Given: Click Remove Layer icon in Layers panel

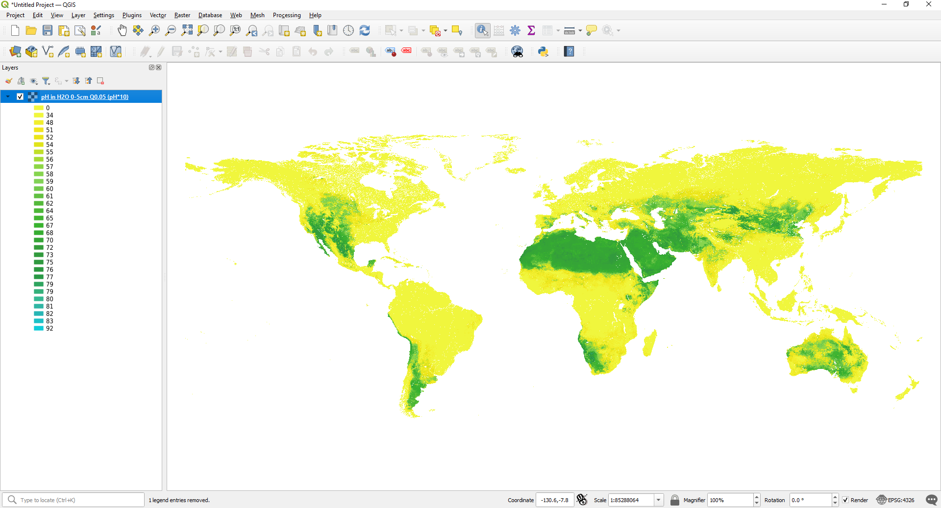Looking at the screenshot, I should [x=100, y=81].
